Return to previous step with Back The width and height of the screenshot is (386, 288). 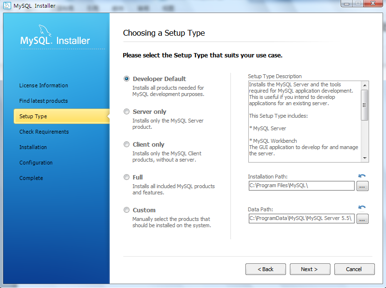pos(266,269)
